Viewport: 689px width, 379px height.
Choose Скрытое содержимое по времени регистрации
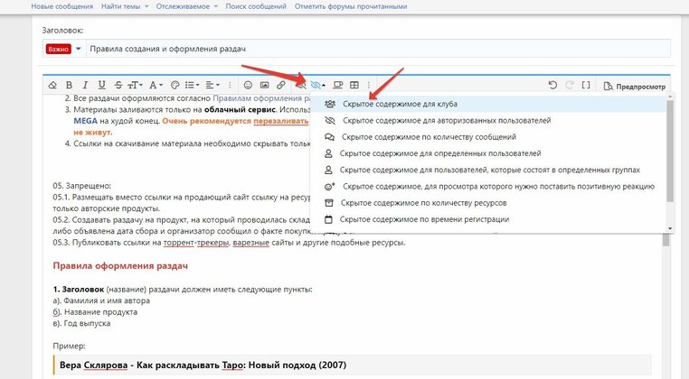[487, 219]
